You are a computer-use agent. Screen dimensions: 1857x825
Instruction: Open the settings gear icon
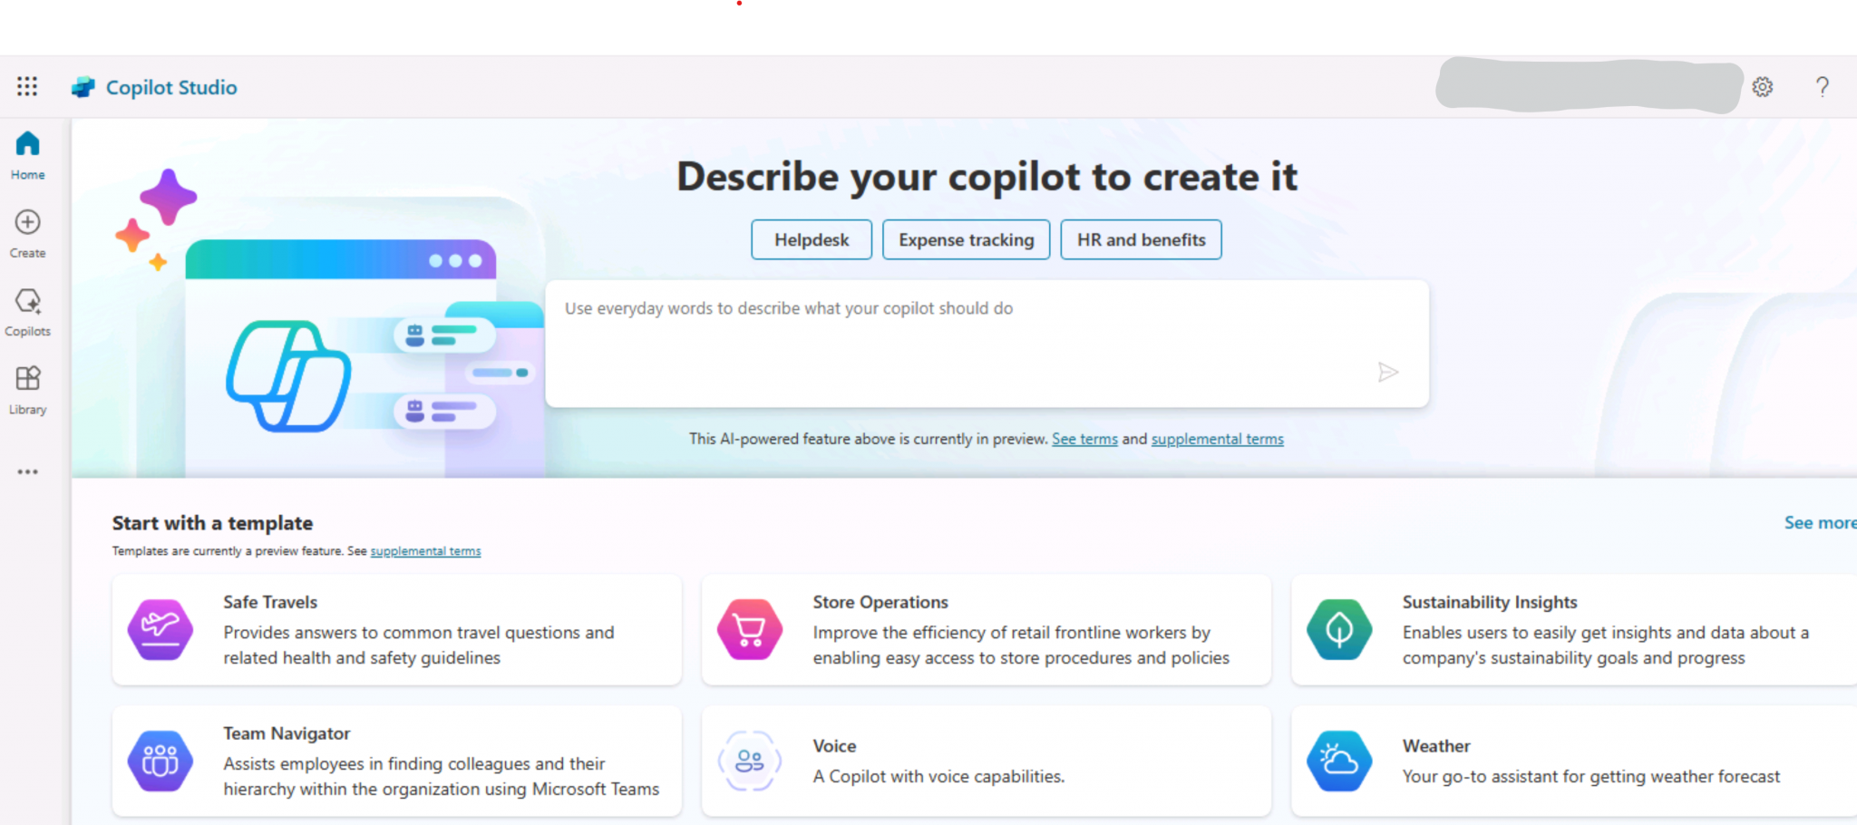1762,87
